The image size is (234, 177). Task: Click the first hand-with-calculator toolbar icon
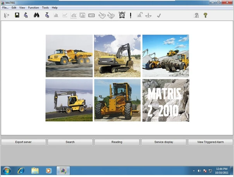pyautogui.click(x=102, y=16)
